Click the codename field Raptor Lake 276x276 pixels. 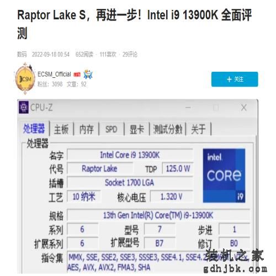[99, 168]
